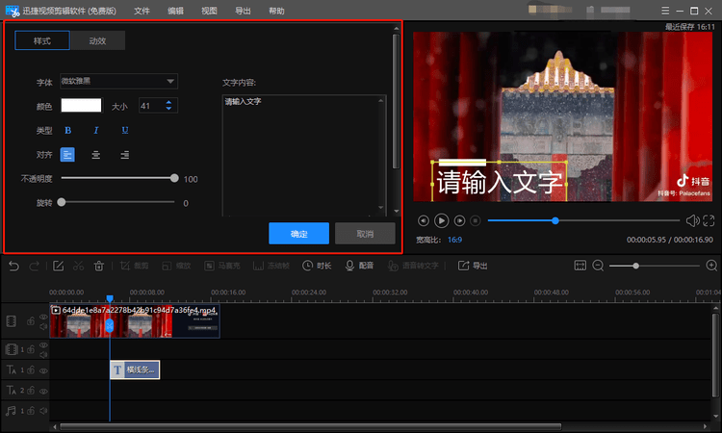Select the 裁剪 crop tool
722x433 pixels.
[134, 266]
